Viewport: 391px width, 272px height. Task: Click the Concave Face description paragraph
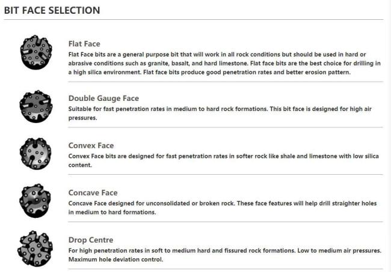click(x=223, y=208)
